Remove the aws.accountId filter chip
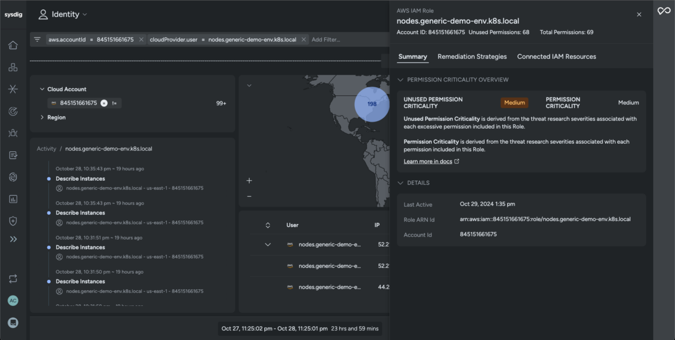 click(141, 40)
